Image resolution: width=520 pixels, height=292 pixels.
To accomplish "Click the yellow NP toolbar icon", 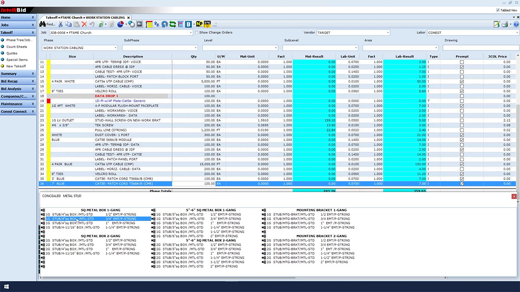I will [199, 24].
